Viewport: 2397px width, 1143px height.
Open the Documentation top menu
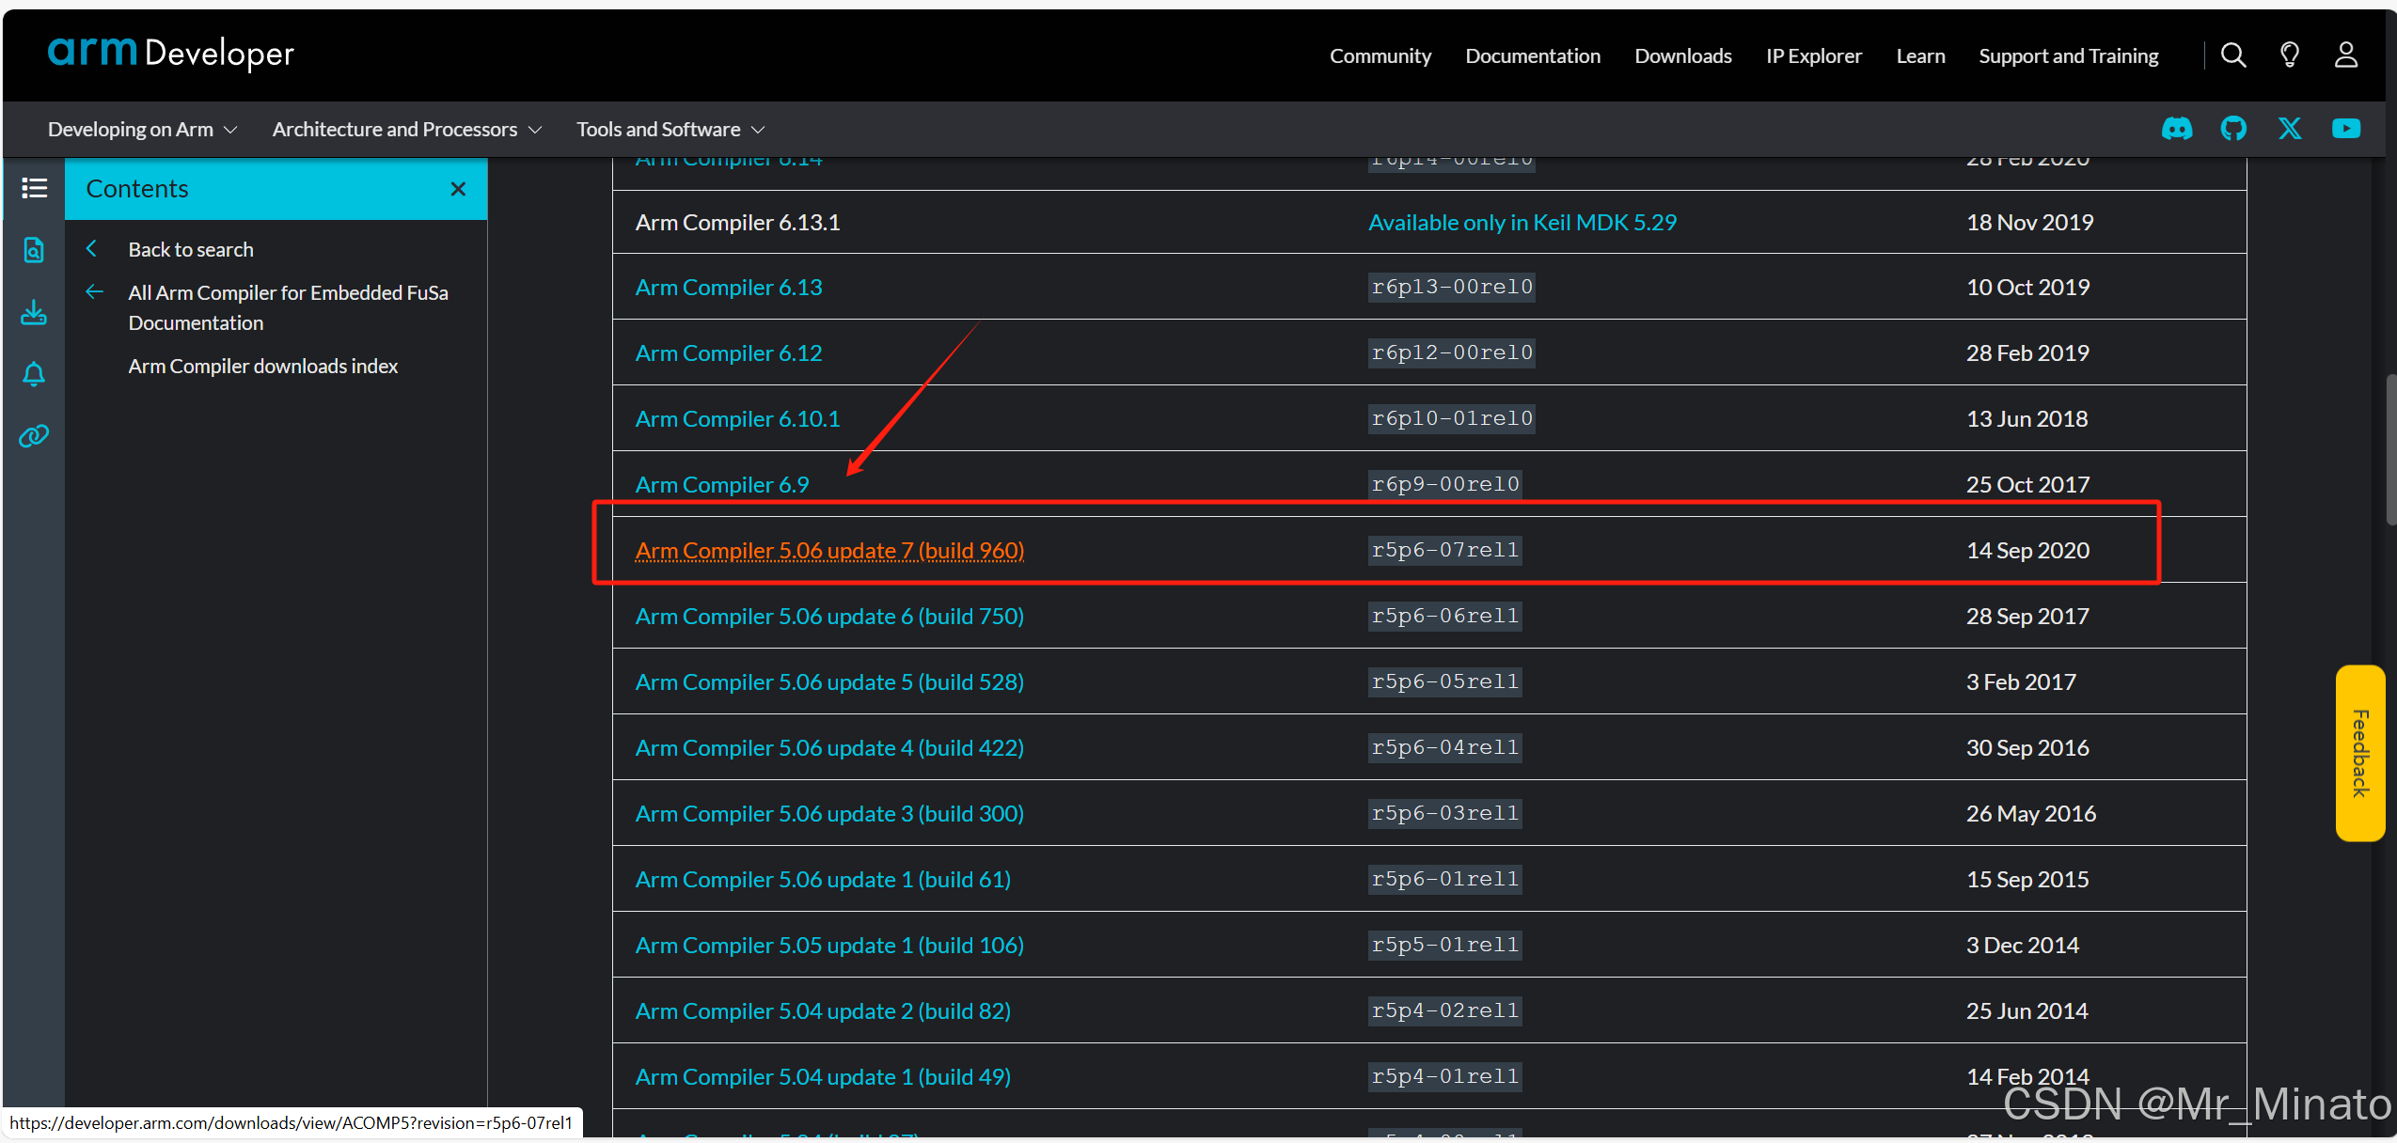pyautogui.click(x=1532, y=56)
